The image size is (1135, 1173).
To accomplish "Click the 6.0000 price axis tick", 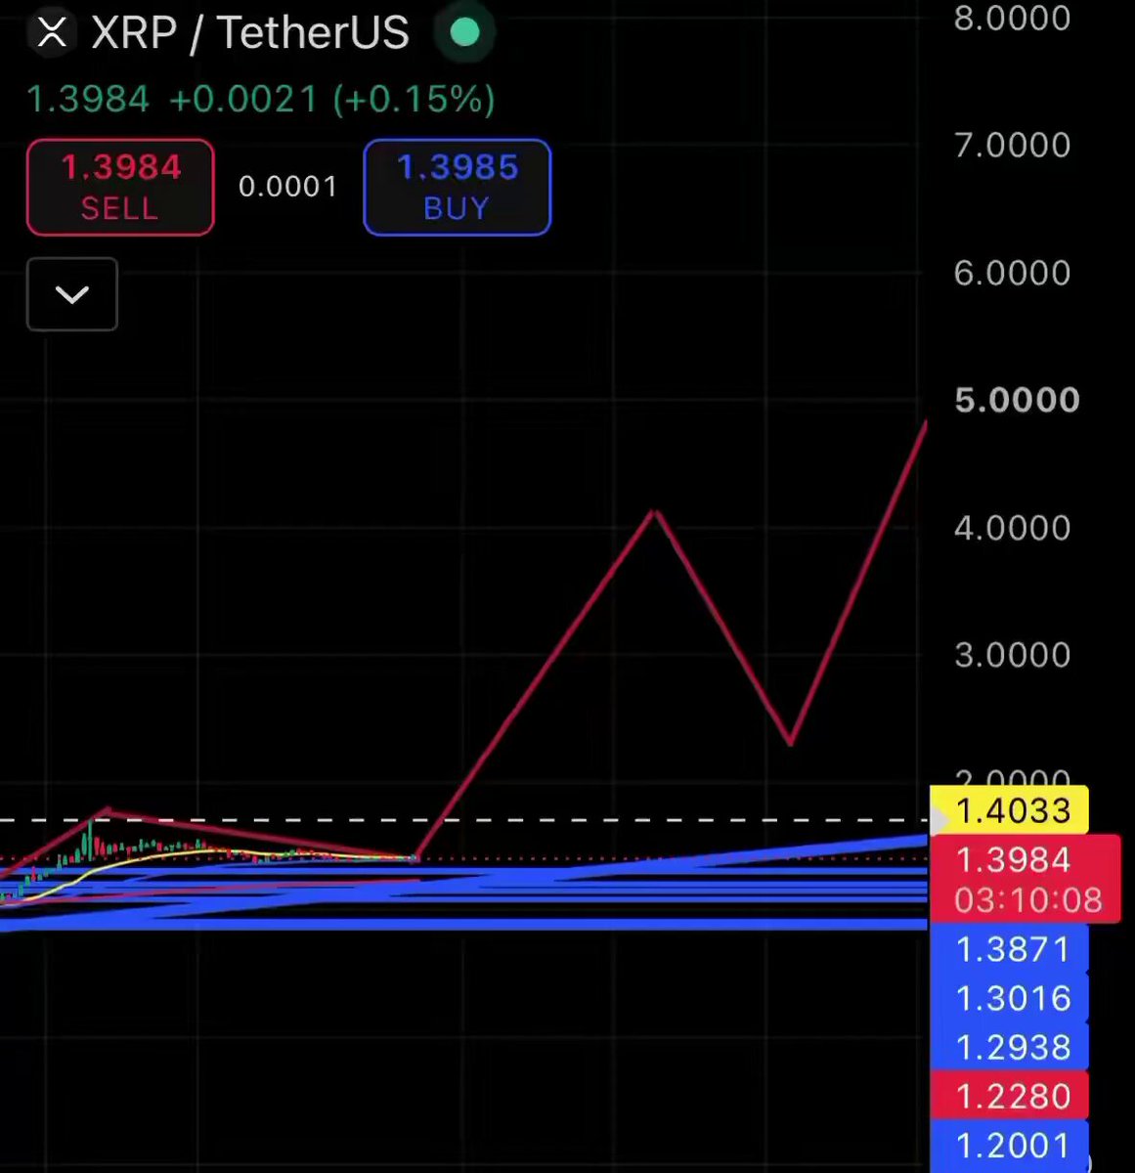I will tap(1013, 273).
